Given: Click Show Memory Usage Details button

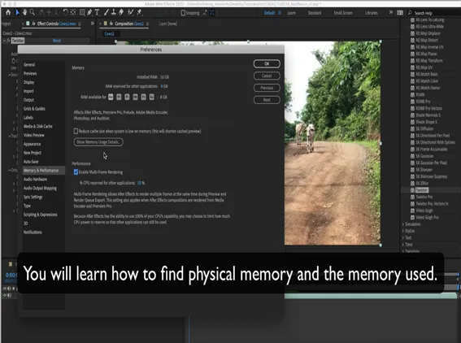Looking at the screenshot, I should pos(98,142).
